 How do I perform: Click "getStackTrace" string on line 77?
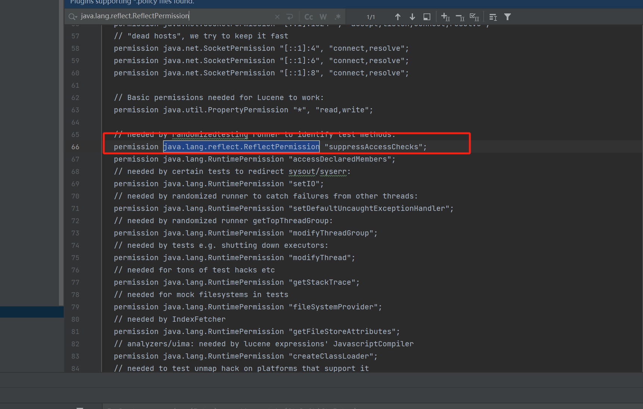pos(322,282)
